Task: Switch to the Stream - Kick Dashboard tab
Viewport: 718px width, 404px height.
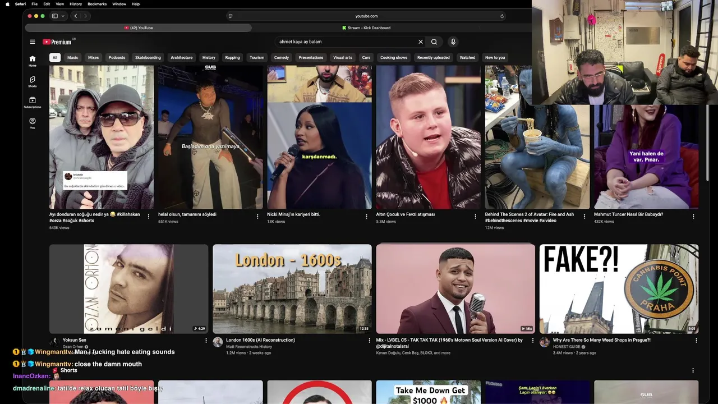Action: tap(366, 27)
